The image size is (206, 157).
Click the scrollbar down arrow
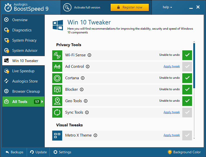point(194,138)
